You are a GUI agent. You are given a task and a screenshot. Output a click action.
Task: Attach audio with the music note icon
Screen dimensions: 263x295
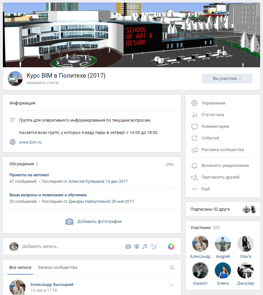coord(145,246)
